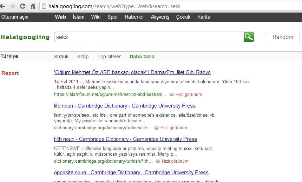Open the opposite noun Cambridge Dictionary result
Image resolution: width=302 pixels, height=182 pixels.
131,173
